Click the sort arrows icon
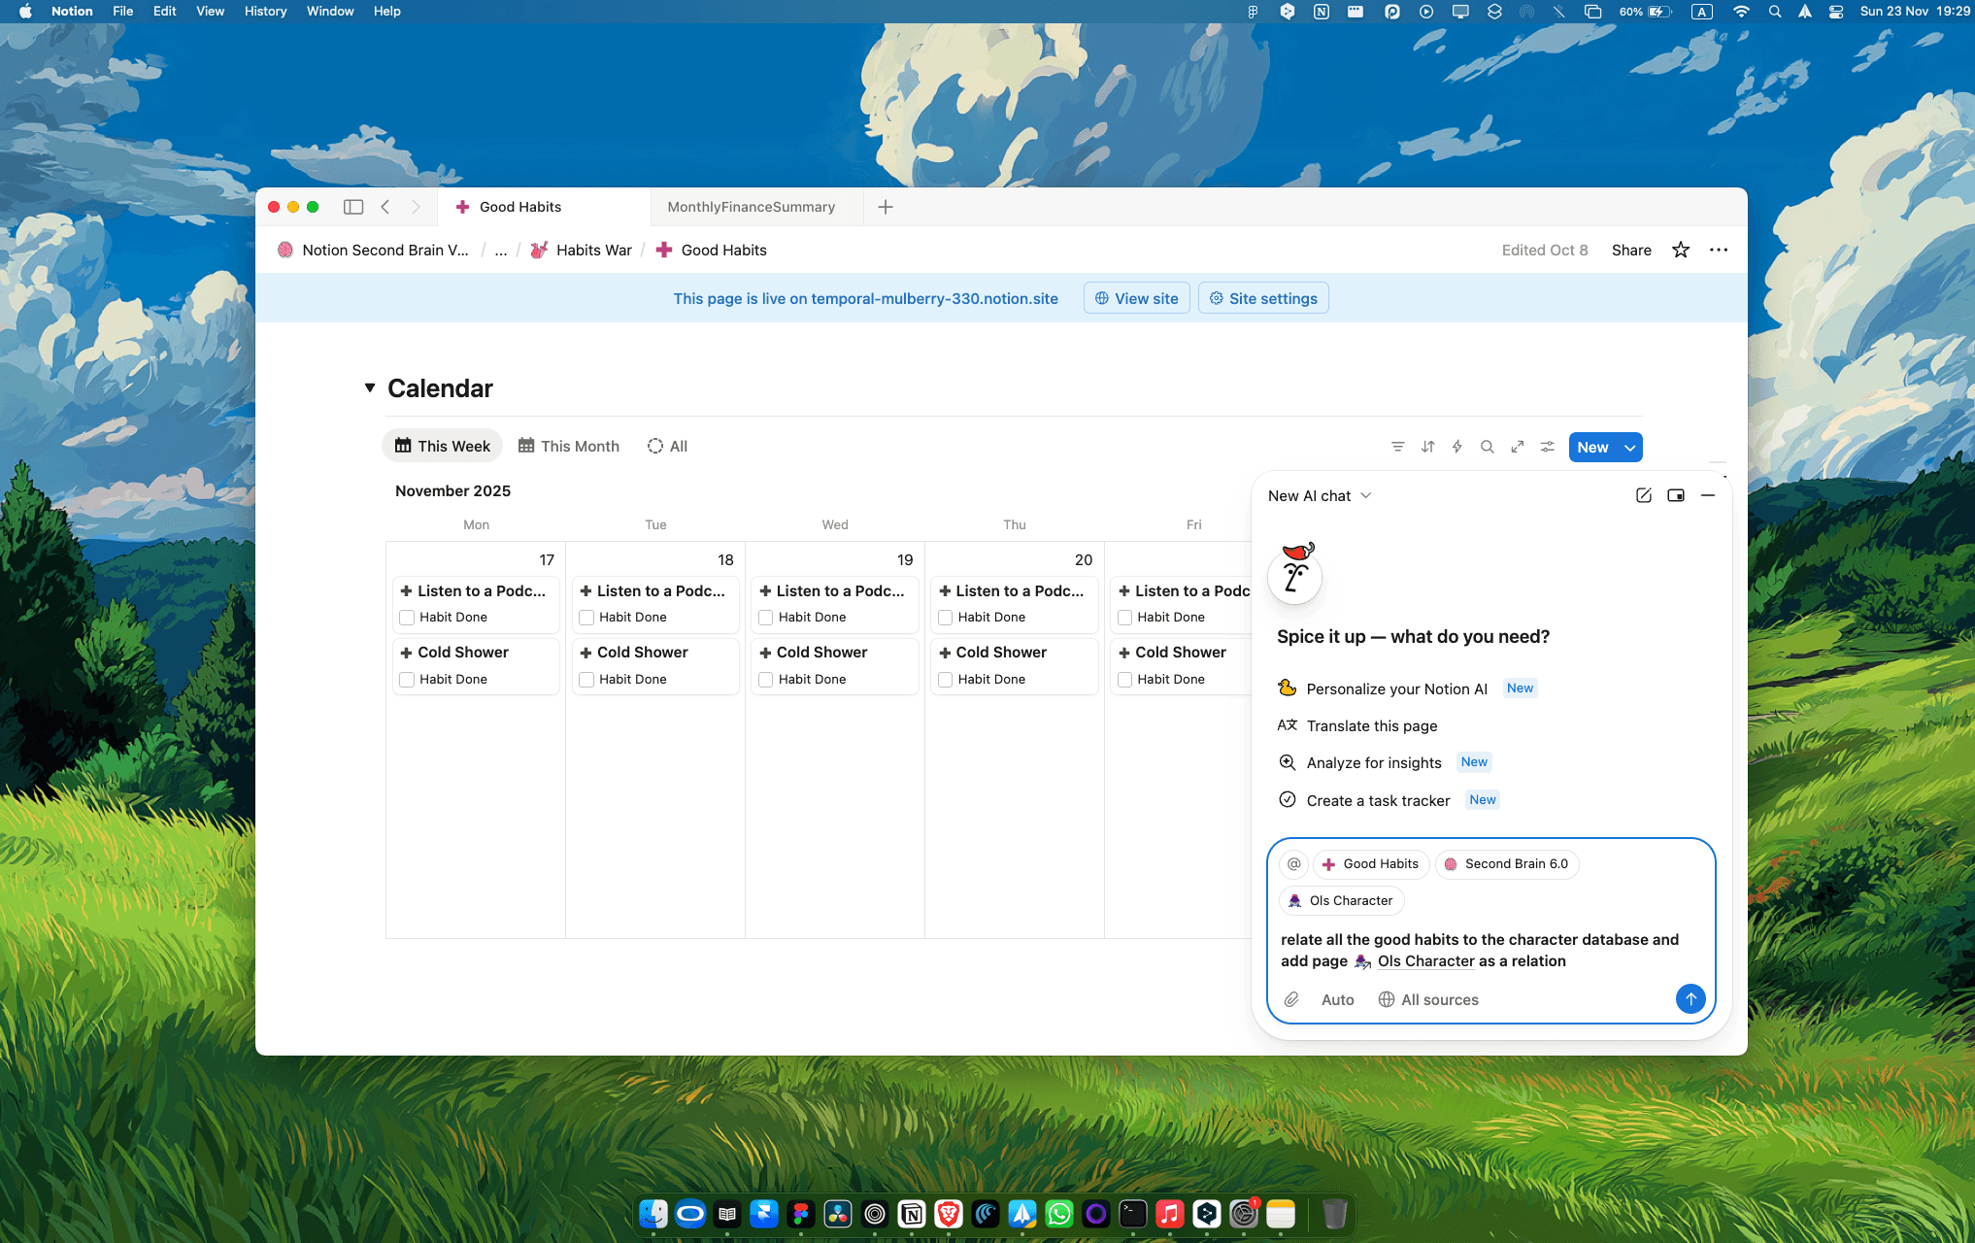This screenshot has width=1975, height=1243. click(1427, 447)
